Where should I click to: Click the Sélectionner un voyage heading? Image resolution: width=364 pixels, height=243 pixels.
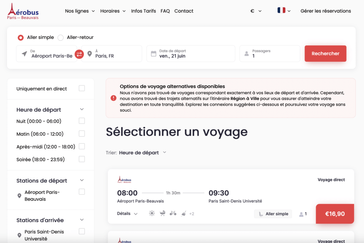pyautogui.click(x=177, y=132)
